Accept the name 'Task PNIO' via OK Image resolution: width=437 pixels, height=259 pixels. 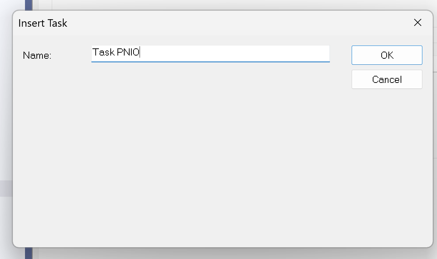(387, 55)
